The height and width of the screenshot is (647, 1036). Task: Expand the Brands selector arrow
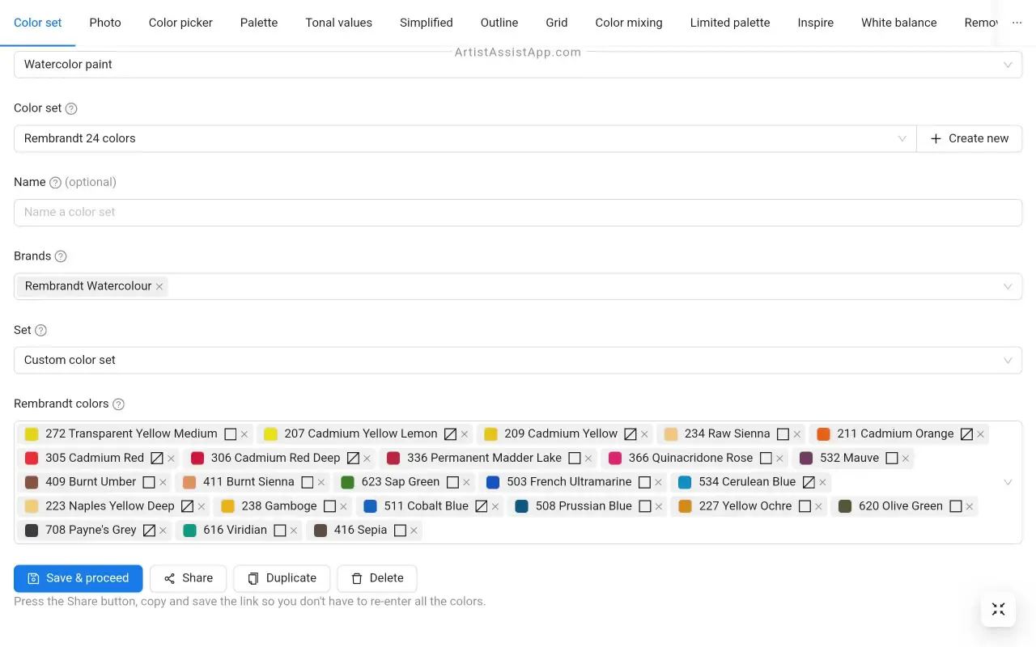coord(1008,286)
